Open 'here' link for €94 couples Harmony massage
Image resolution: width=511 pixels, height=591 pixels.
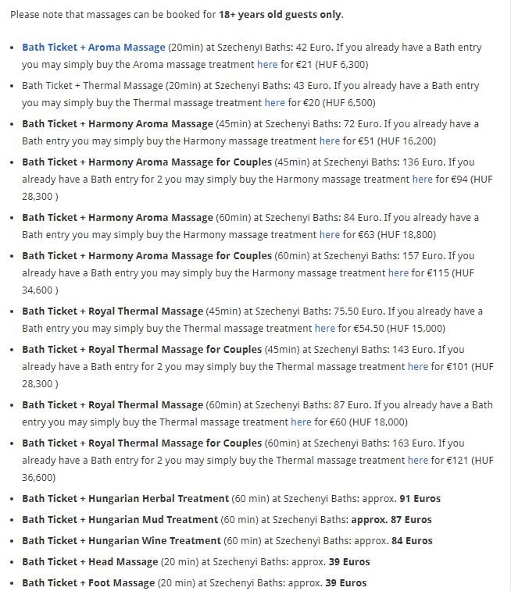point(422,179)
